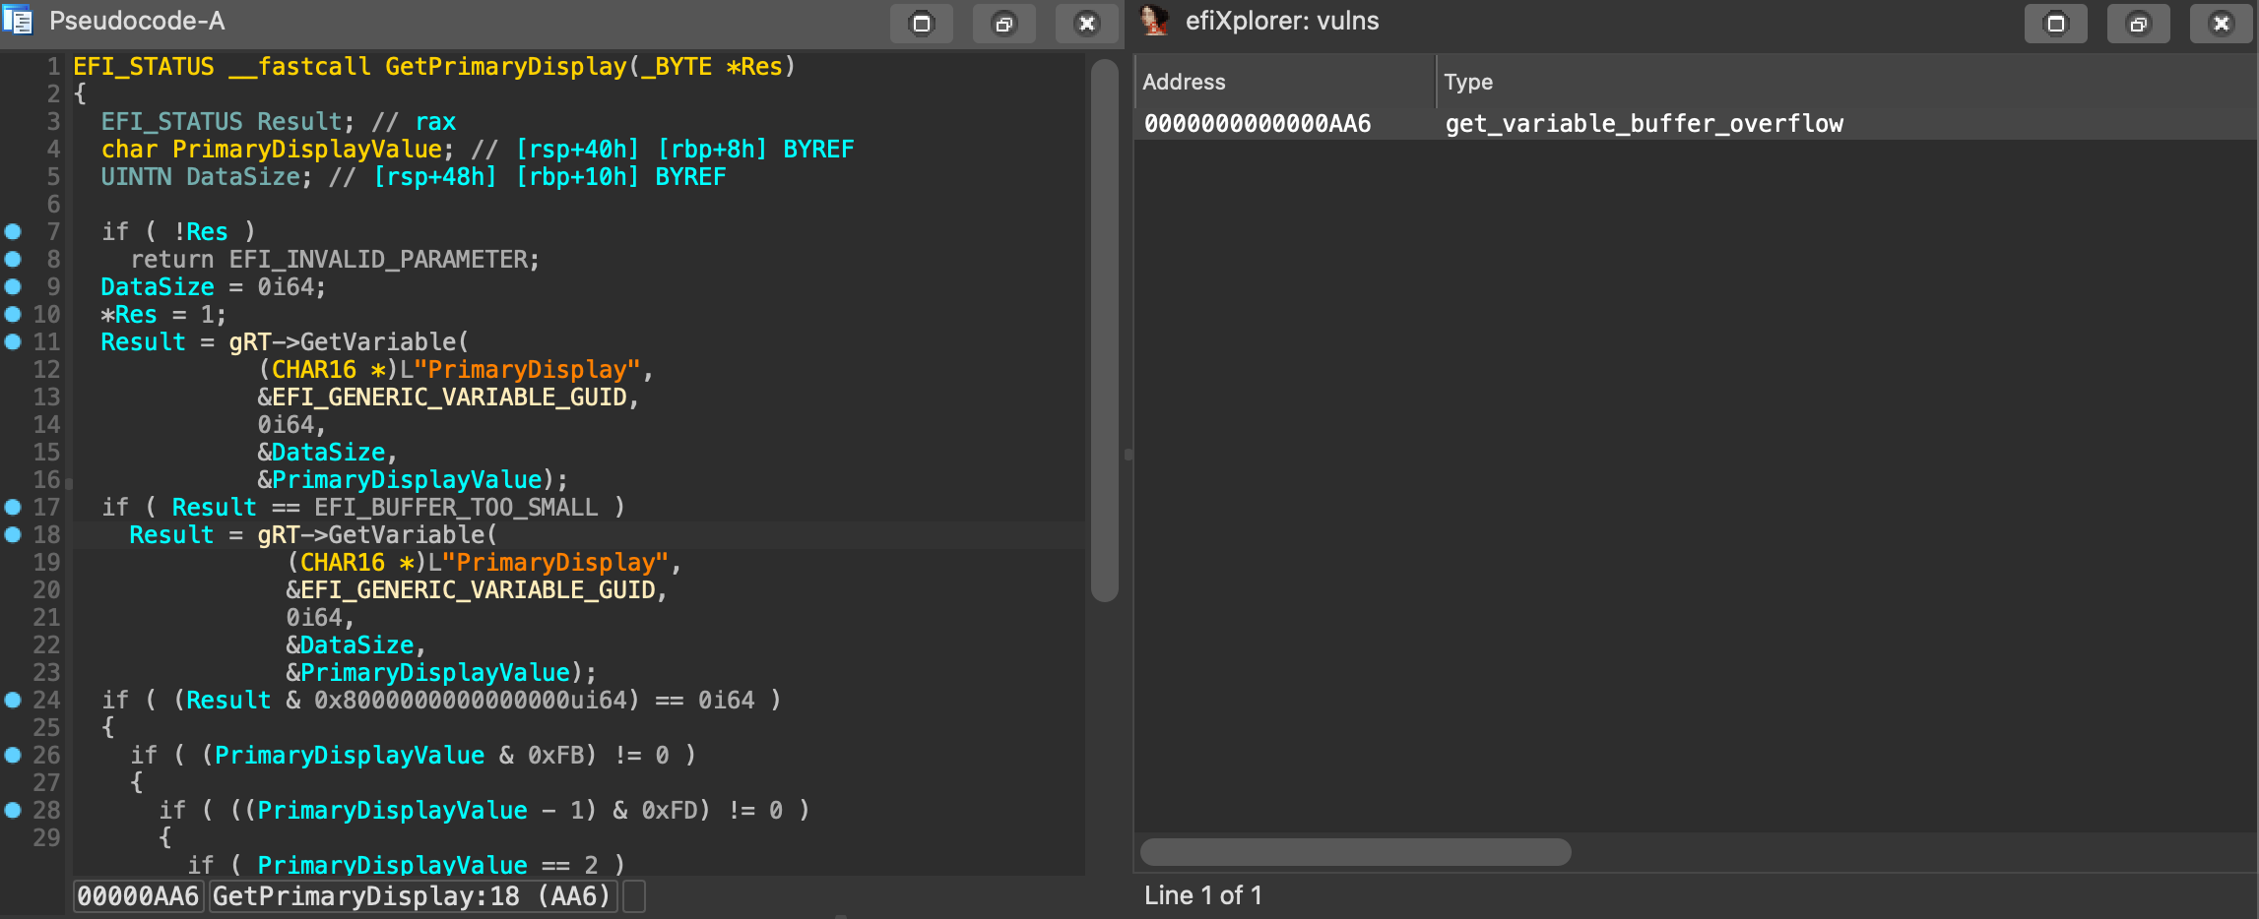Viewport: 2259px width, 919px height.
Task: Toggle the breakpoint dot on line 24
Action: point(13,701)
